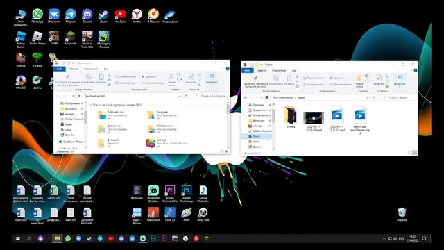Expand address bar history in Видео window

(368, 97)
